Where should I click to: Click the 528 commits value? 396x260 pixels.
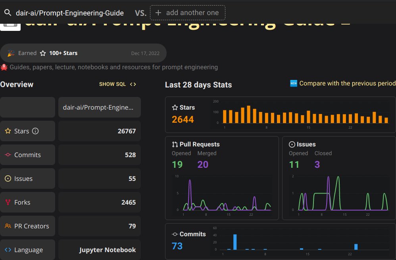coord(130,155)
